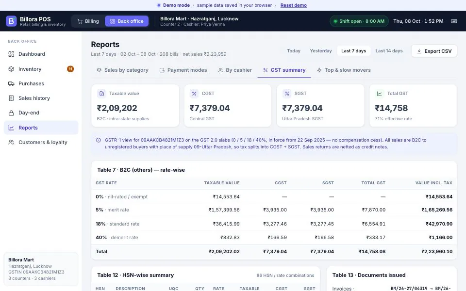Viewport: 466px width, 291px height.
Task: Click the Billora POS logo icon
Action: [11, 21]
